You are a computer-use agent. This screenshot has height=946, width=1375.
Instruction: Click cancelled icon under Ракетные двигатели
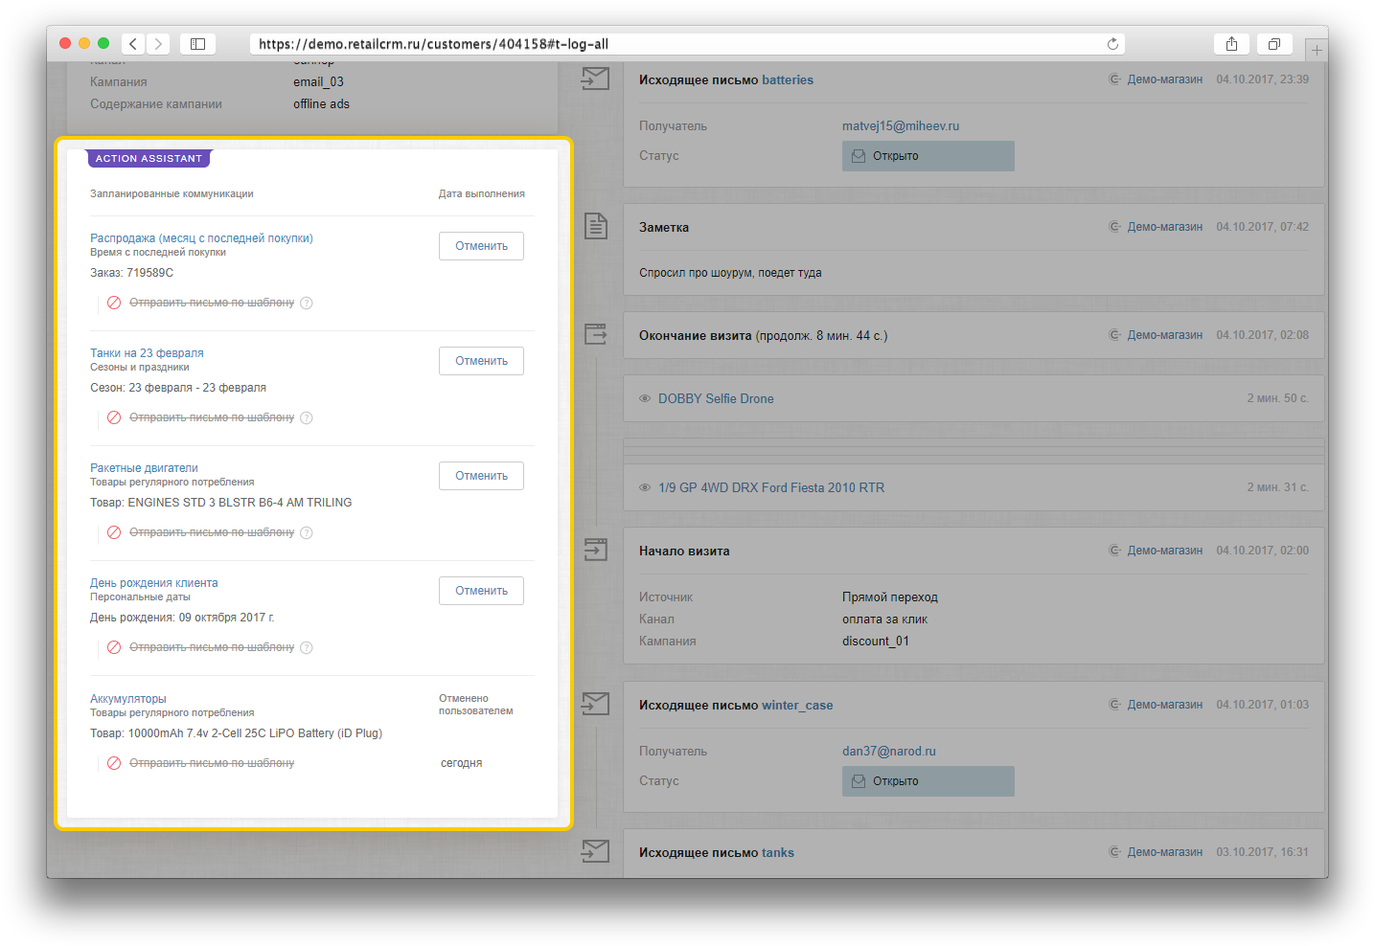[x=114, y=532]
